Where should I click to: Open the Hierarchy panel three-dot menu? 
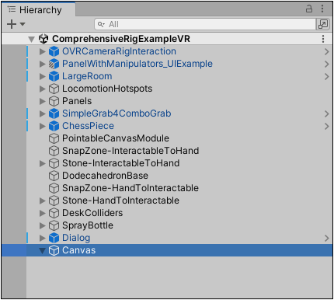coord(322,9)
